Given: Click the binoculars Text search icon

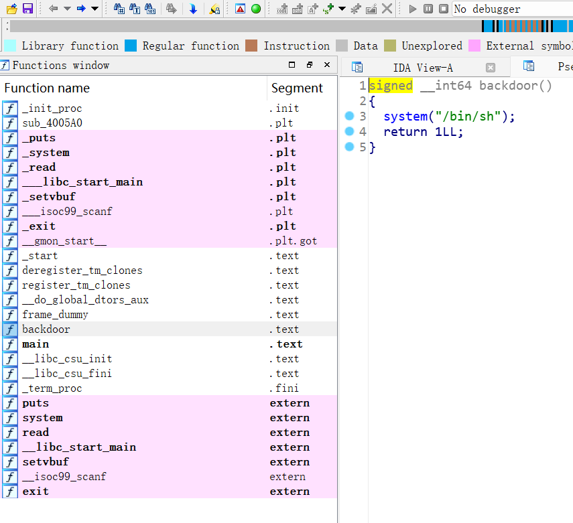Looking at the screenshot, I should pos(135,9).
